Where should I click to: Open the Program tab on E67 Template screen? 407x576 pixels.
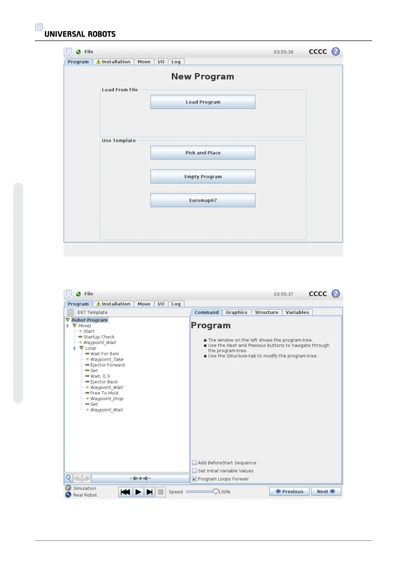coord(78,304)
